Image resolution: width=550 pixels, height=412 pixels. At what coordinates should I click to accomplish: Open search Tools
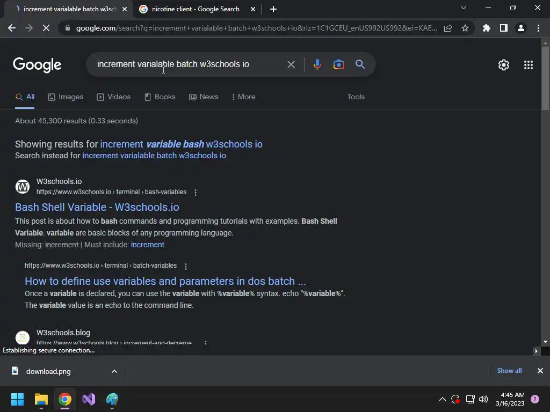(x=356, y=97)
